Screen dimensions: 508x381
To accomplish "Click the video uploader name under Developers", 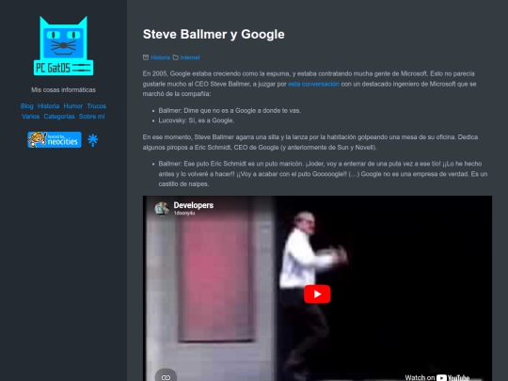I will pos(184,214).
